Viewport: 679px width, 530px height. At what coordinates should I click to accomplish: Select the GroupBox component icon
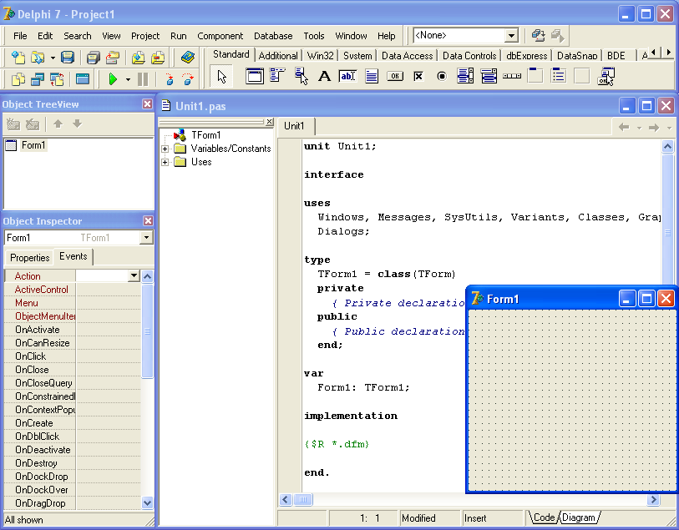pyautogui.click(x=535, y=77)
